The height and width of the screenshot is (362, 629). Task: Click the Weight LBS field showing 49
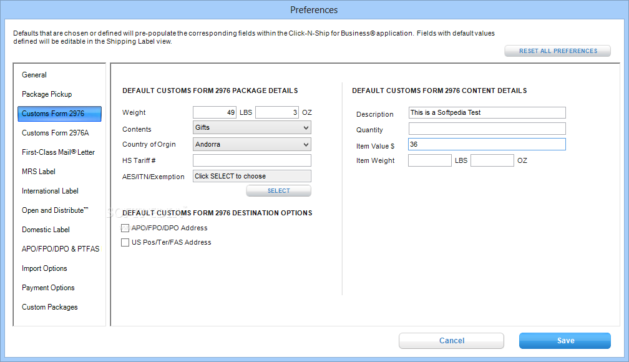pyautogui.click(x=215, y=112)
